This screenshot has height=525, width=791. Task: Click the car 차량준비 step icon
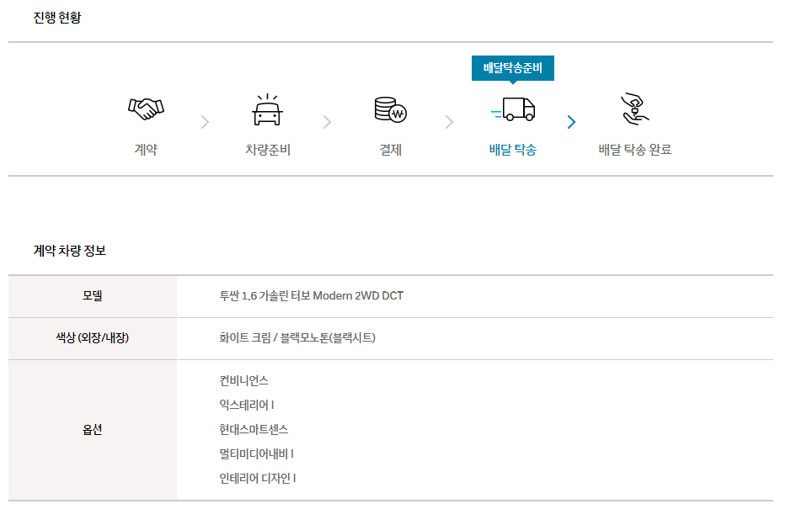pos(267,109)
